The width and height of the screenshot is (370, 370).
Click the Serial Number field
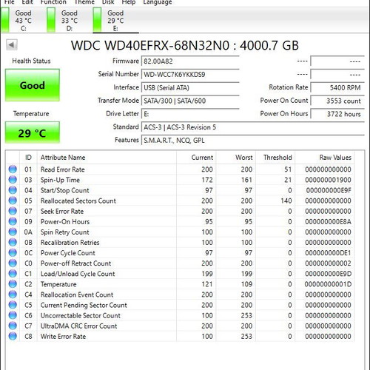(x=190, y=74)
